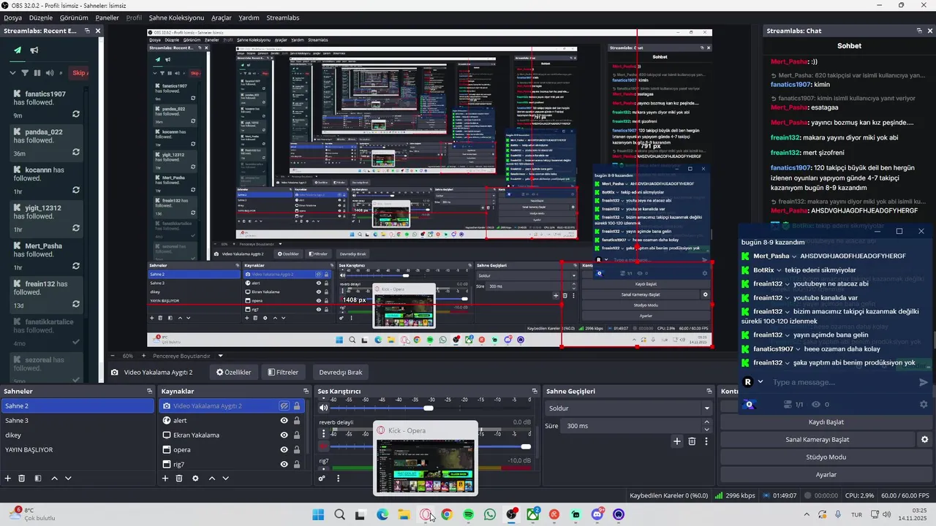Viewport: 936px width, 526px height.
Task: Mute alerts with the speaker icon in Recent Events
Action: tap(50, 73)
